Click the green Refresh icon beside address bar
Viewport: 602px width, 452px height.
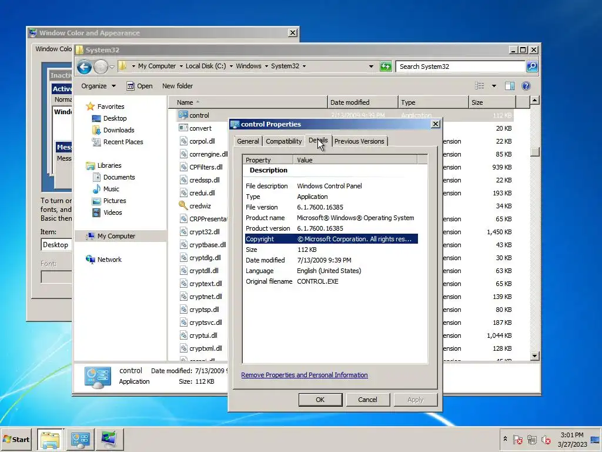(386, 67)
